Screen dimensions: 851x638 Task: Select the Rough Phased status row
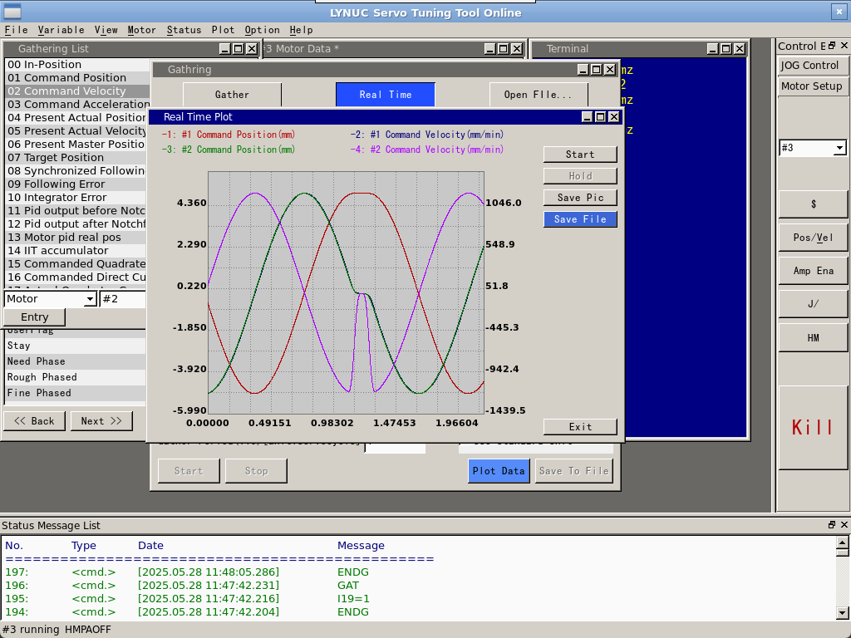[76, 377]
